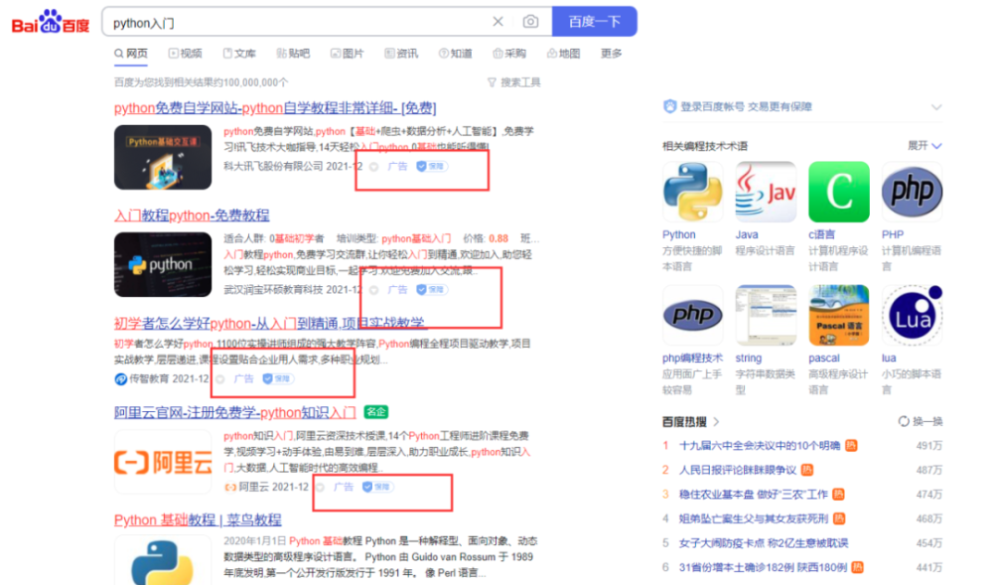This screenshot has height=585, width=993.
Task: Click the Baidu logo
Action: pos(51,22)
